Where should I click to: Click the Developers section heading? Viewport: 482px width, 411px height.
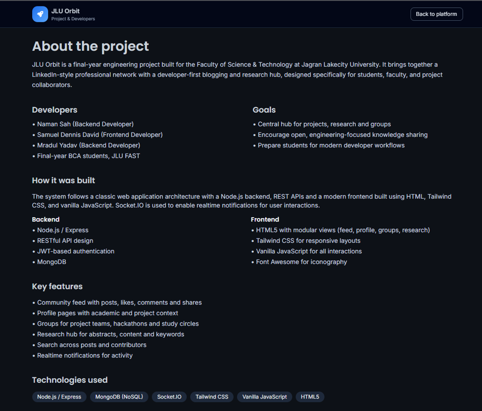point(55,110)
